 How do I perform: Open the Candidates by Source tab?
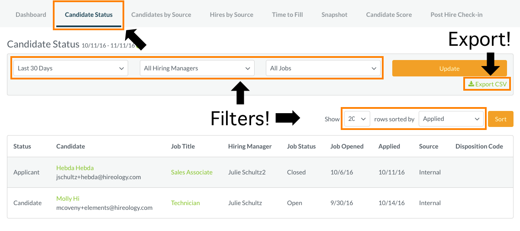pyautogui.click(x=161, y=15)
